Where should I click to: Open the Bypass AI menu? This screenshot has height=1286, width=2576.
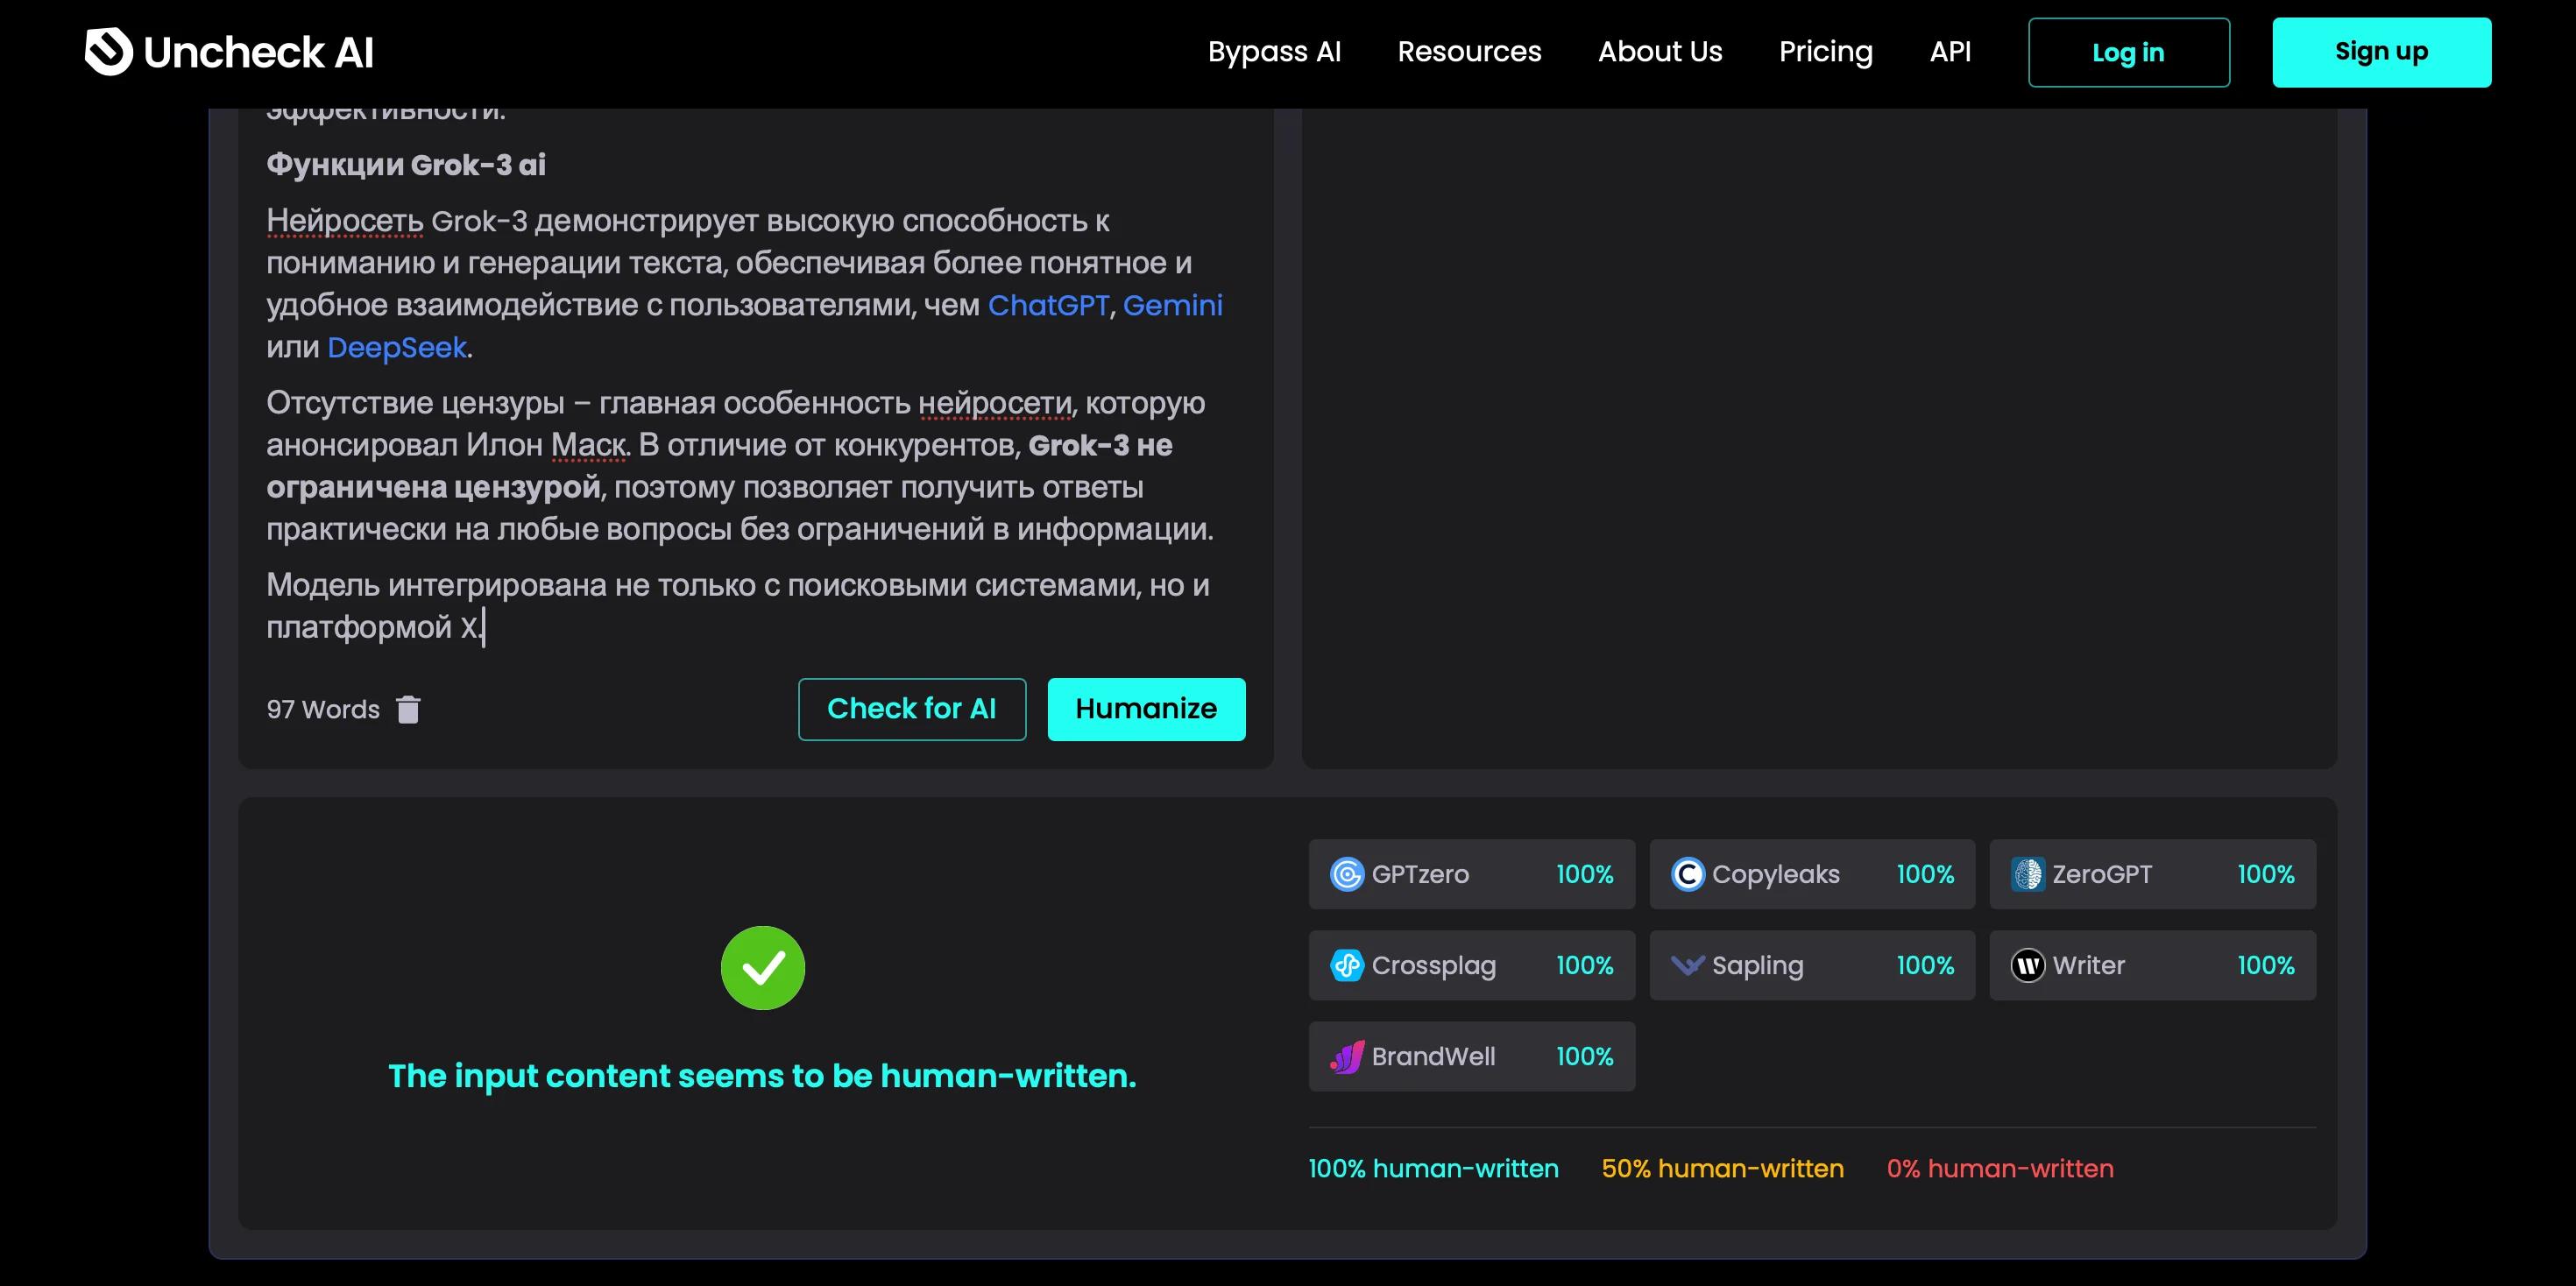(x=1274, y=52)
